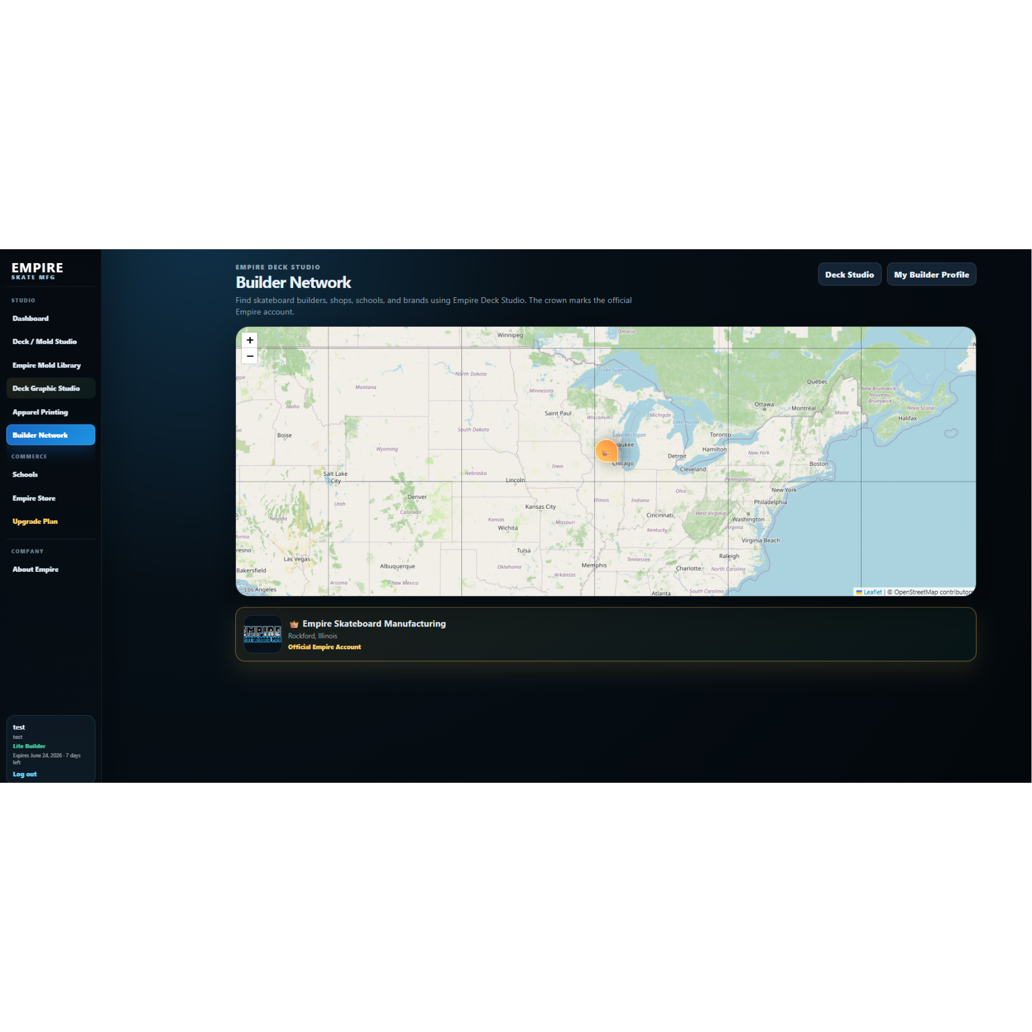Click the crown icon beside Empire Skateboard Manufacturing

(294, 624)
